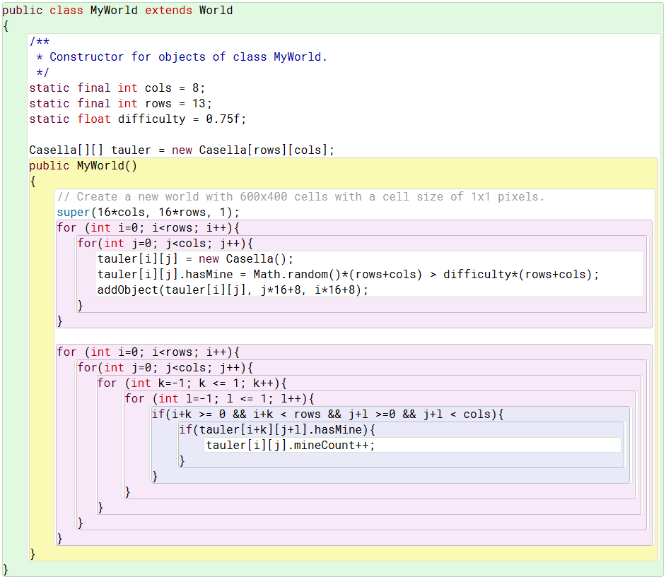The image size is (666, 579).
Task: Place cursor on the 'mineCount++' statement
Action: tap(334, 446)
